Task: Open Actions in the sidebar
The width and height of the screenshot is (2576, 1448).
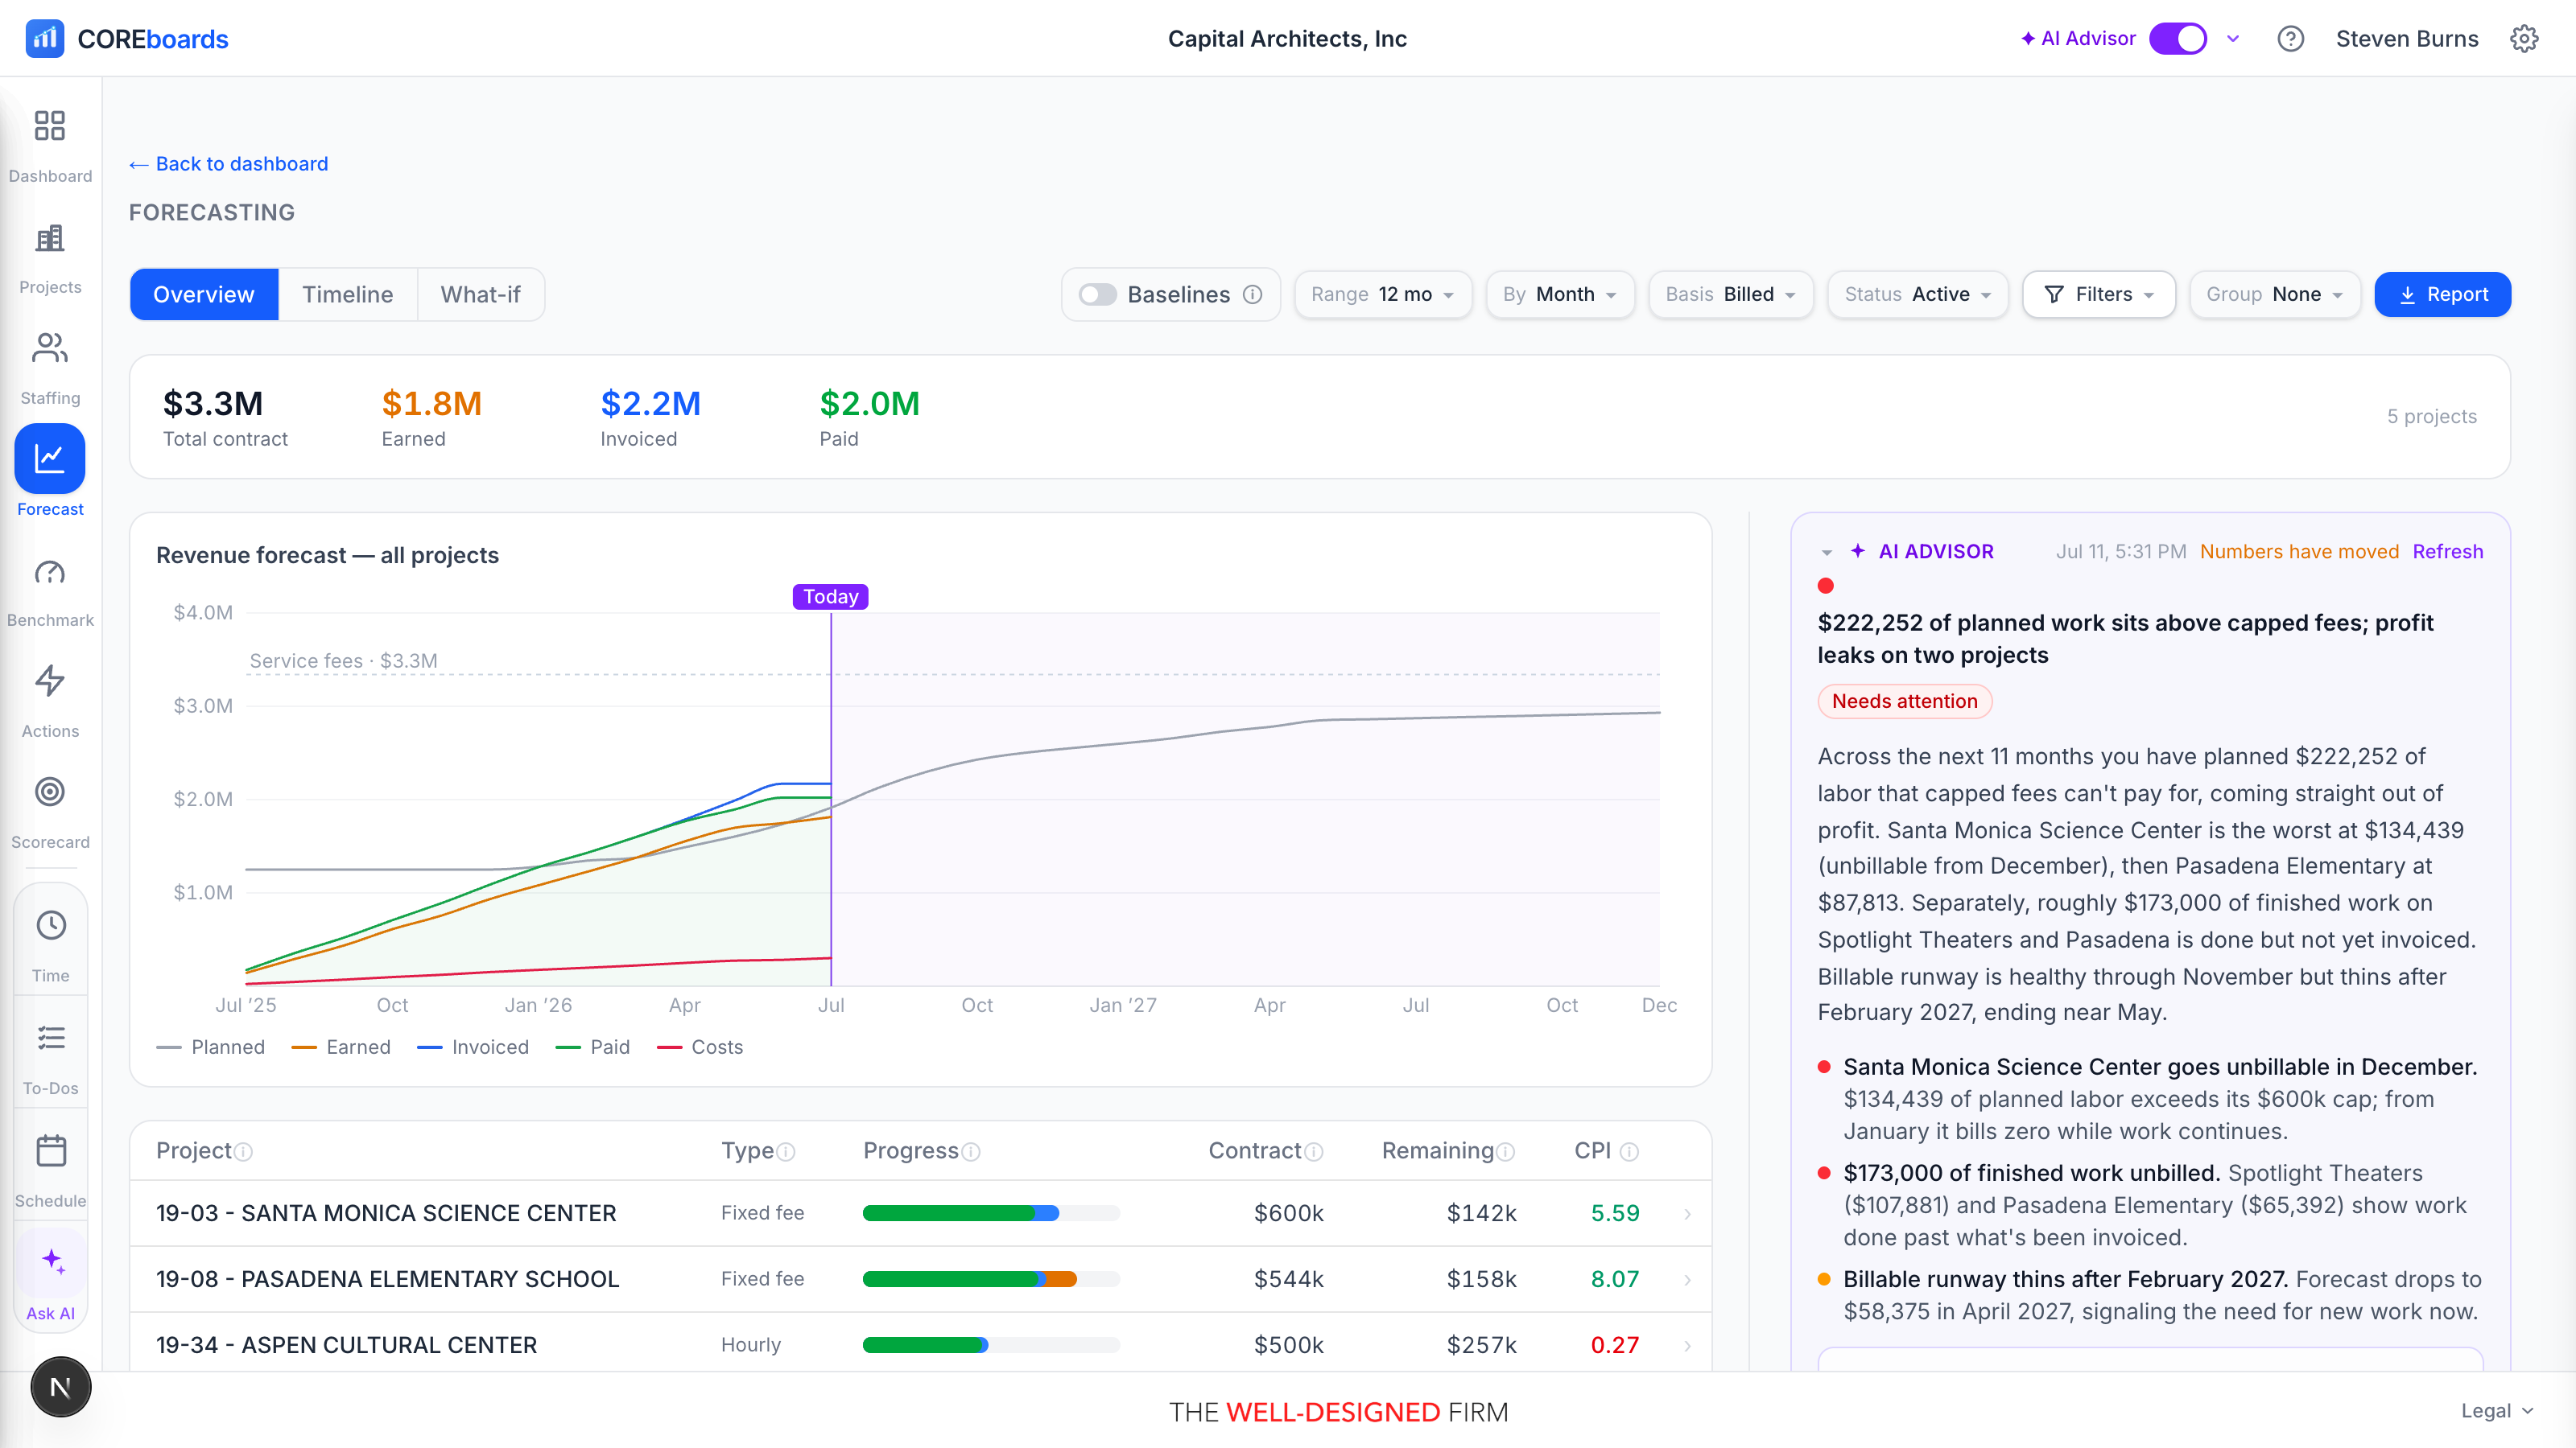Action: [x=50, y=702]
